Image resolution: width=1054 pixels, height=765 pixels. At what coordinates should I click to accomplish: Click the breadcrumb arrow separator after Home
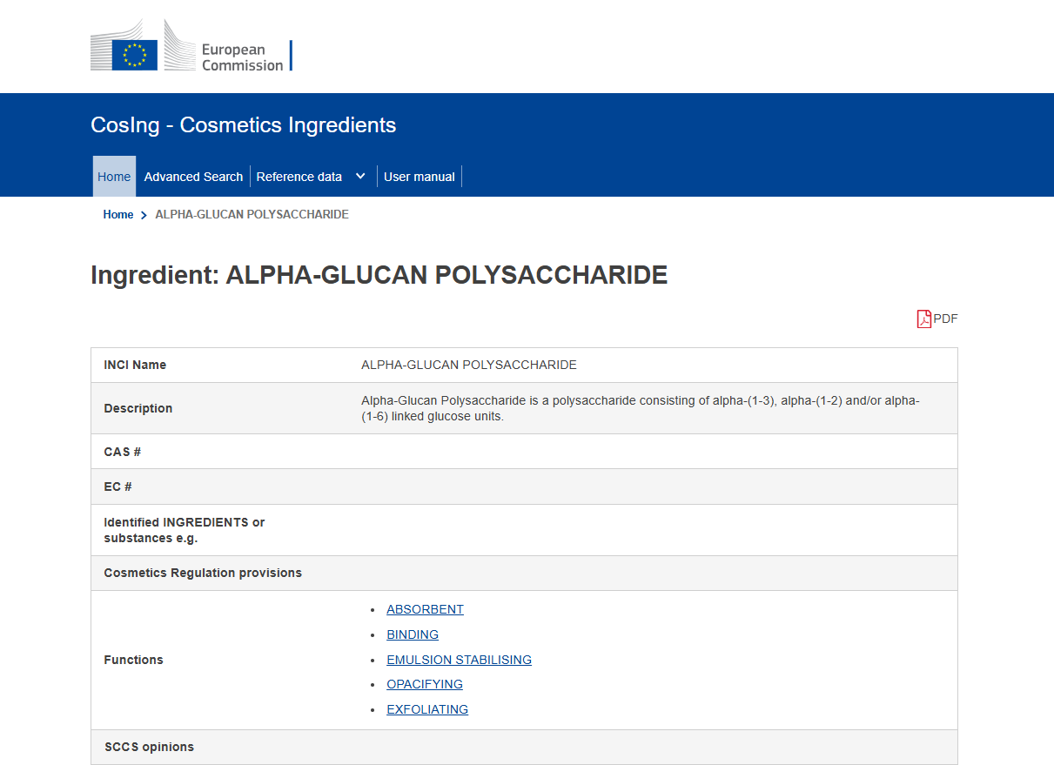pos(144,215)
